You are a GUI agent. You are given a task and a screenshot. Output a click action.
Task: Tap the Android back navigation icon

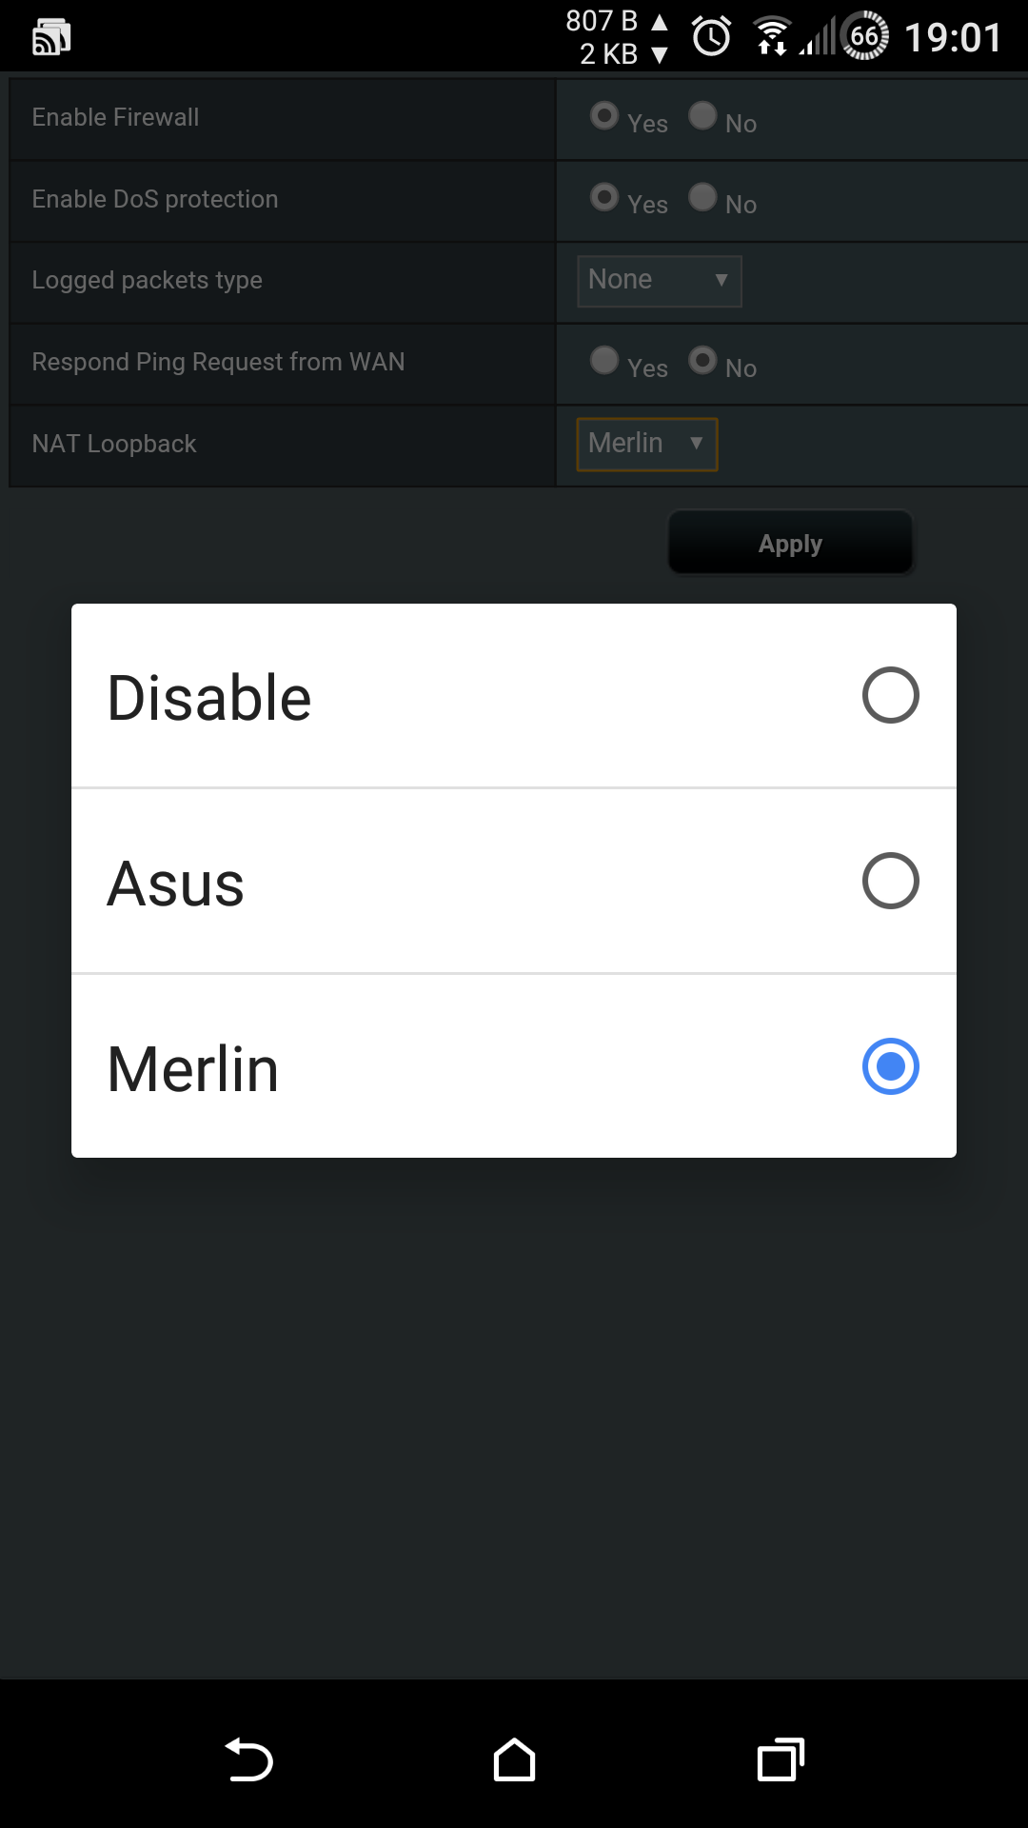click(249, 1759)
